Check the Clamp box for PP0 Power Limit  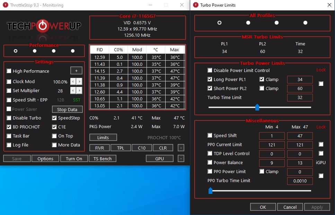click(x=262, y=171)
